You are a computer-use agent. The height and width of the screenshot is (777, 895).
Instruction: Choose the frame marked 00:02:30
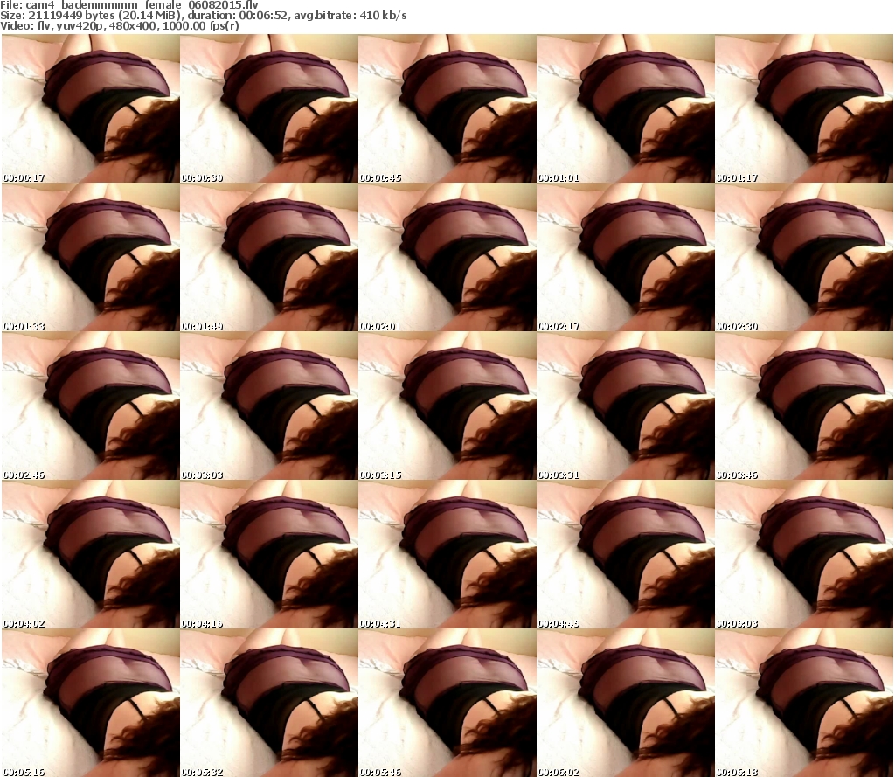(x=804, y=257)
